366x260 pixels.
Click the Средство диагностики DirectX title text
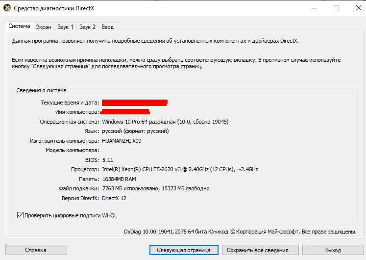tap(54, 8)
